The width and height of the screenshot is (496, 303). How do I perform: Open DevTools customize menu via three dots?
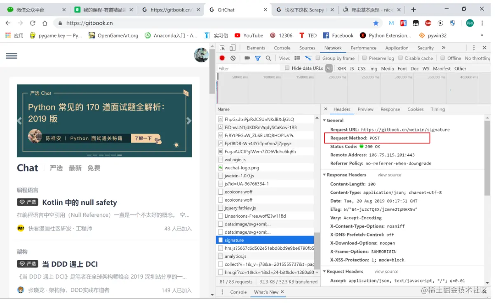[473, 48]
